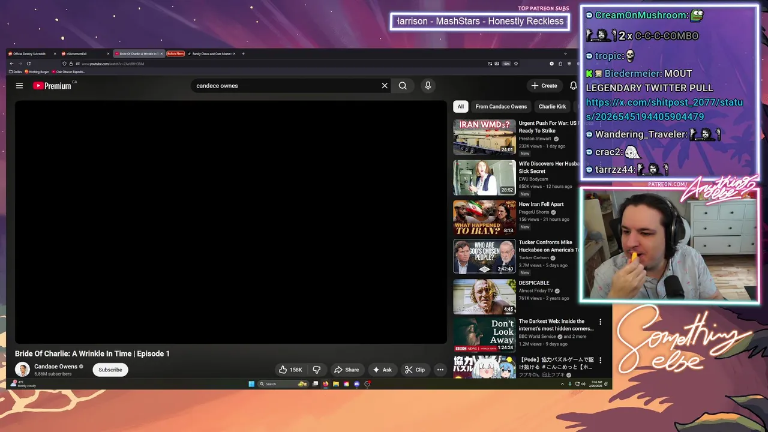Open the Clair Obscur Expedition bookmark
This screenshot has height=432, width=768.
click(x=68, y=72)
